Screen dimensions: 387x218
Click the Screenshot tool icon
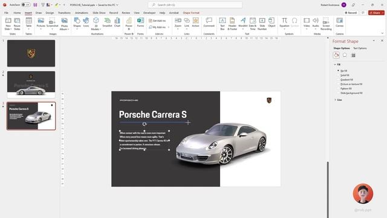pos(52,21)
